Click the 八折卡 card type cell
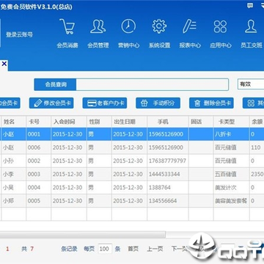 pyautogui.click(x=223, y=134)
